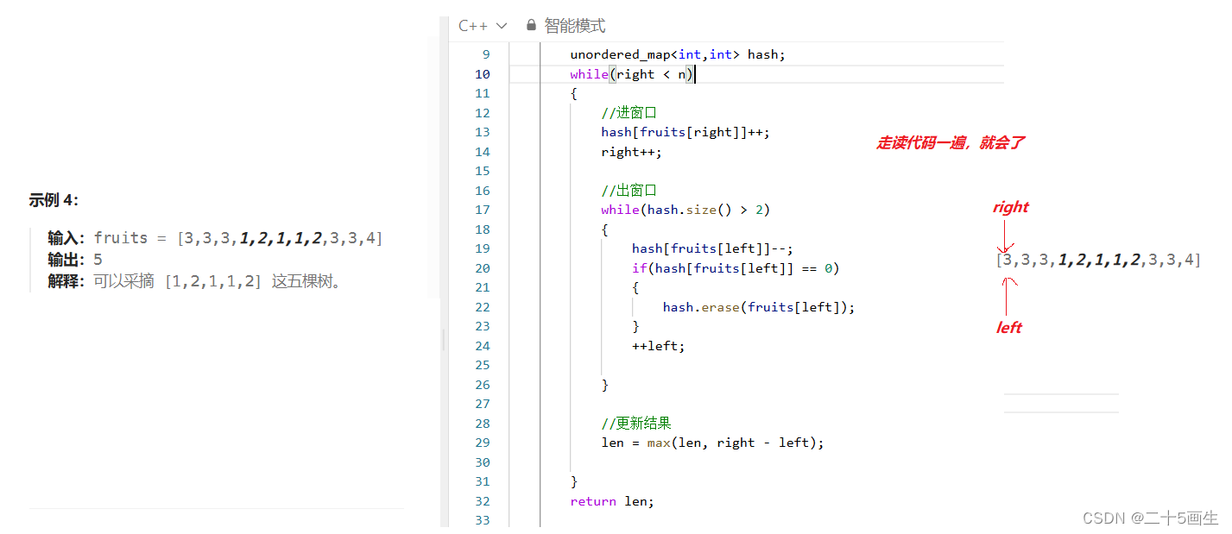Open the C++ language dropdown
Screen dimensions: 1232x534
pos(482,26)
